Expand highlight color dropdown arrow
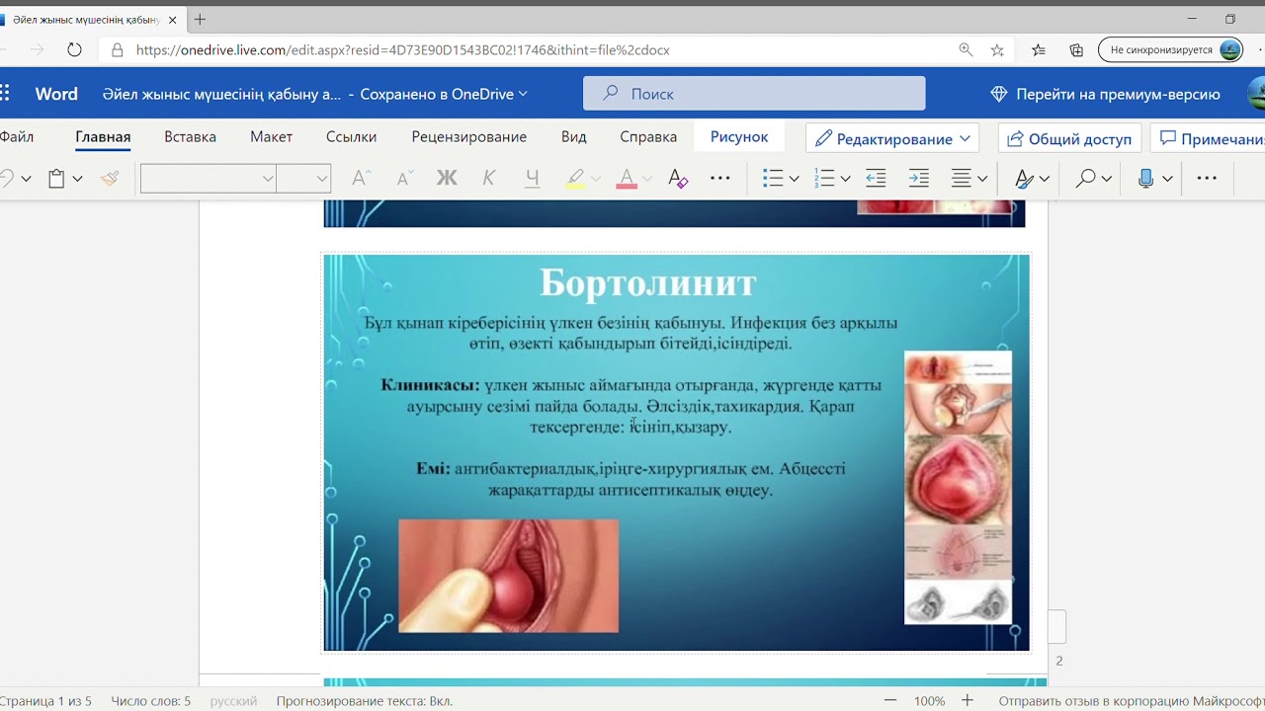1265x711 pixels. [x=596, y=179]
